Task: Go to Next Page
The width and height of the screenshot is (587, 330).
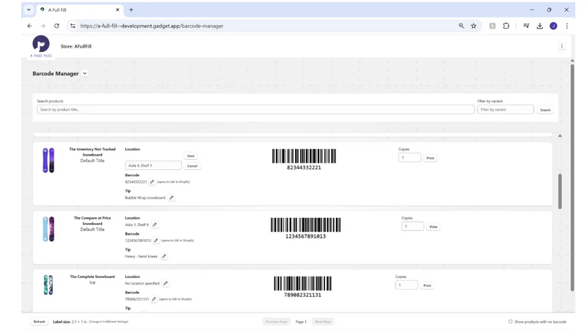Action: coord(323,321)
